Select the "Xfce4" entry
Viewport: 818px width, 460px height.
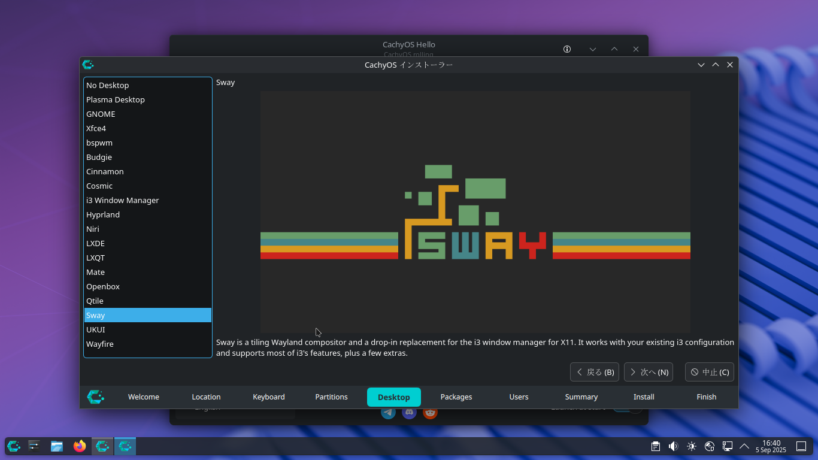pos(148,128)
